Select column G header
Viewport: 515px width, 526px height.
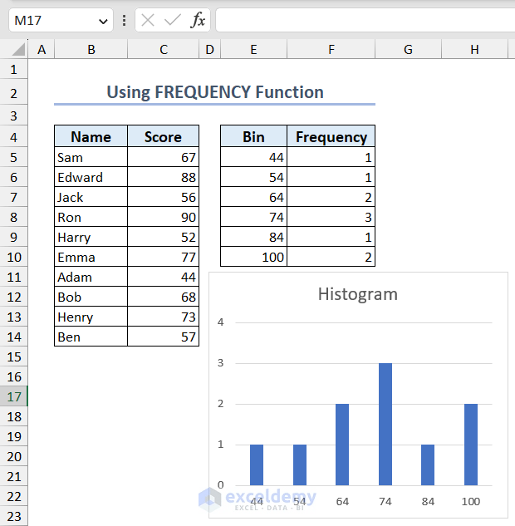click(x=408, y=50)
